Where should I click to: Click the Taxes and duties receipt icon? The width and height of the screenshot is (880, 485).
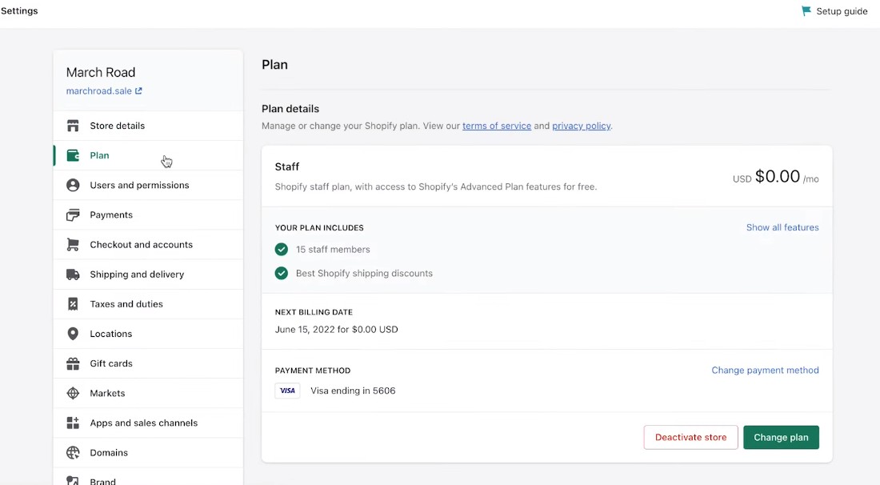(x=73, y=304)
